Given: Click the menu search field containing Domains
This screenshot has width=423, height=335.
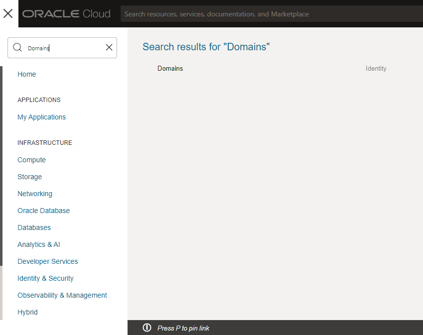Looking at the screenshot, I should (62, 48).
